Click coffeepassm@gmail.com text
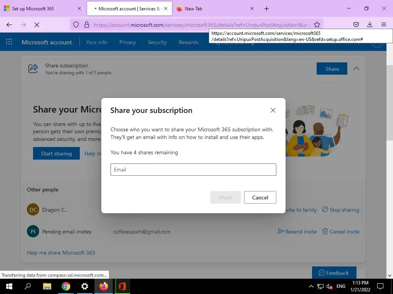 [x=142, y=232]
